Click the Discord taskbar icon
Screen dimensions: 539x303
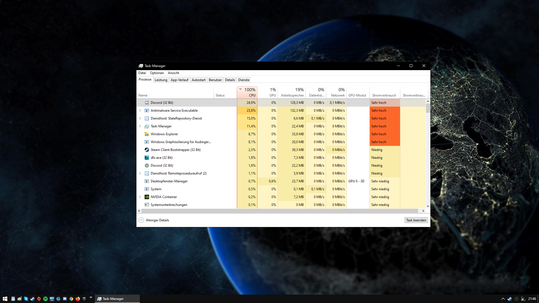65,299
